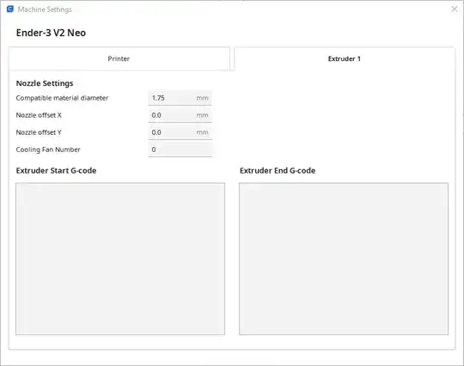Click inside the Extruder Start G-code box
The width and height of the screenshot is (464, 366).
click(120, 259)
